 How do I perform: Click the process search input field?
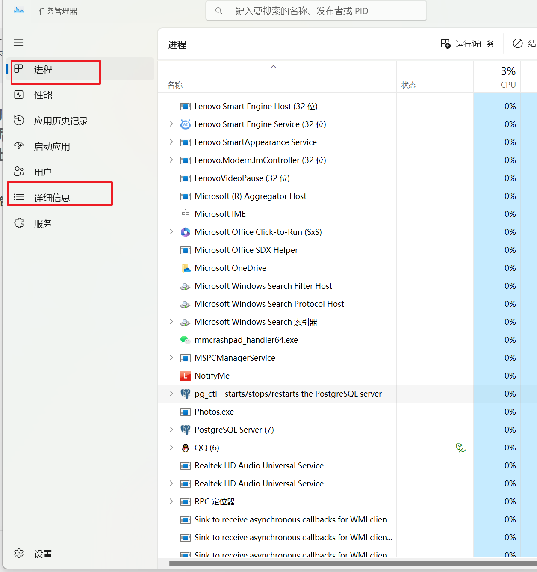[316, 11]
